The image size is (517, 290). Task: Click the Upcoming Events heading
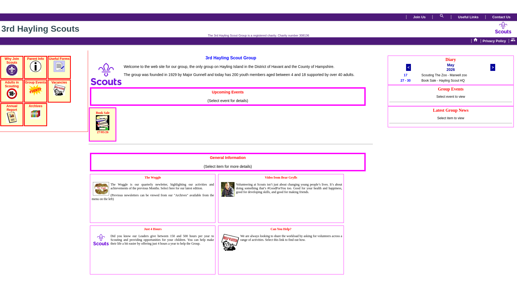coord(228,92)
